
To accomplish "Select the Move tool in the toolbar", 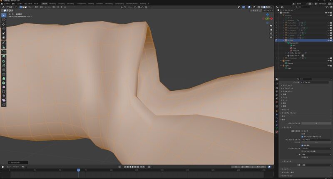I will [4, 25].
